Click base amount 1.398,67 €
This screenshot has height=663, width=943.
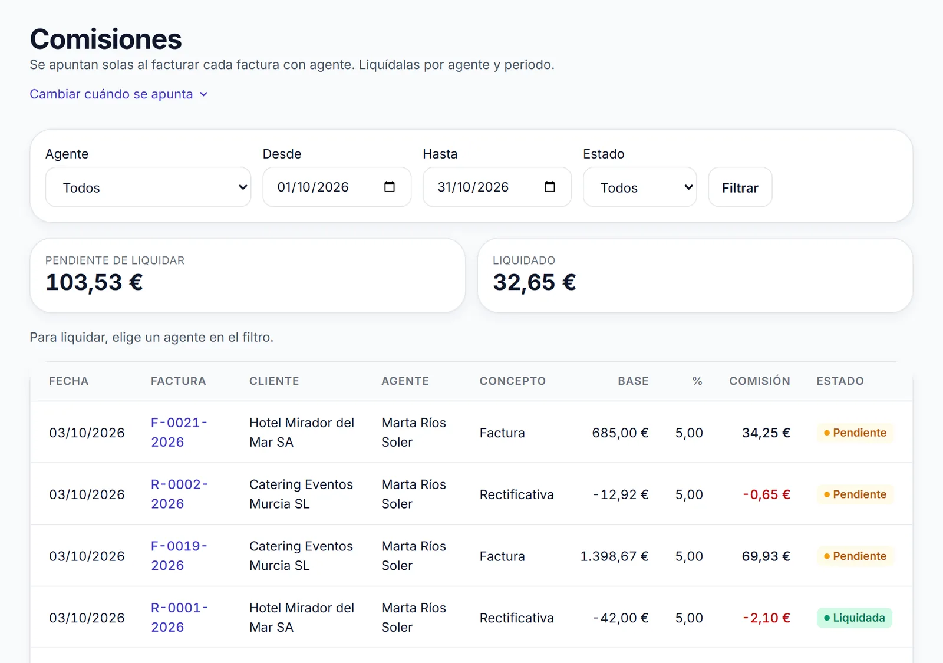[x=614, y=556]
